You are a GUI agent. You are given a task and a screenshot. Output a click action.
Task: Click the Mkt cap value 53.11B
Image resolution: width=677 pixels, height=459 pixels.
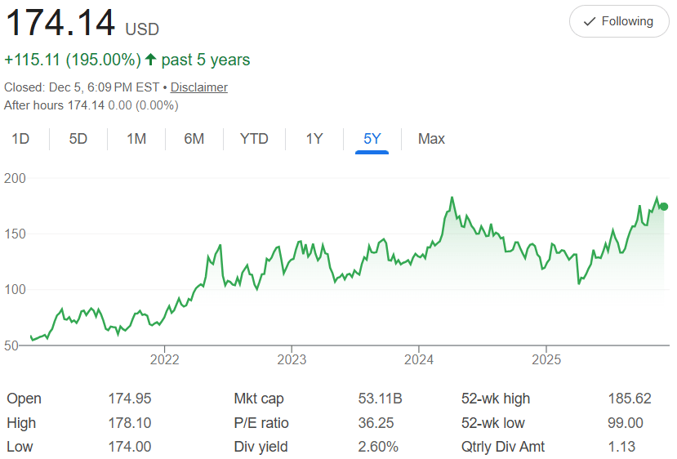(x=380, y=399)
